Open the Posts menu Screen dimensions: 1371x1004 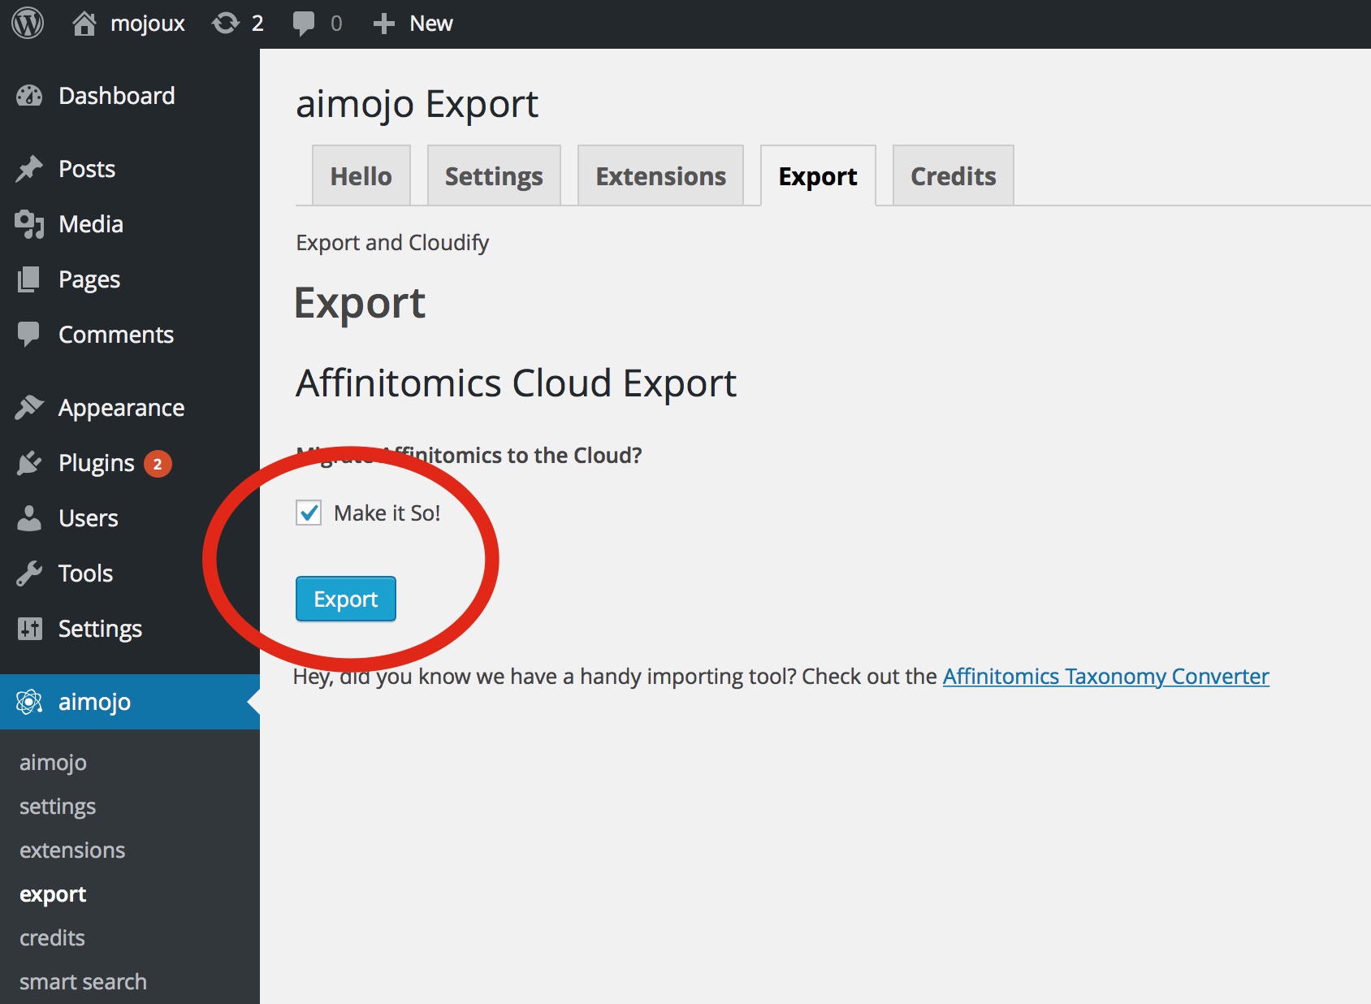point(130,169)
